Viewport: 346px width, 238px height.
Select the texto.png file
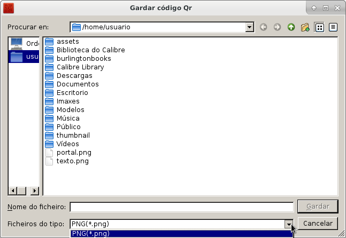67,161
